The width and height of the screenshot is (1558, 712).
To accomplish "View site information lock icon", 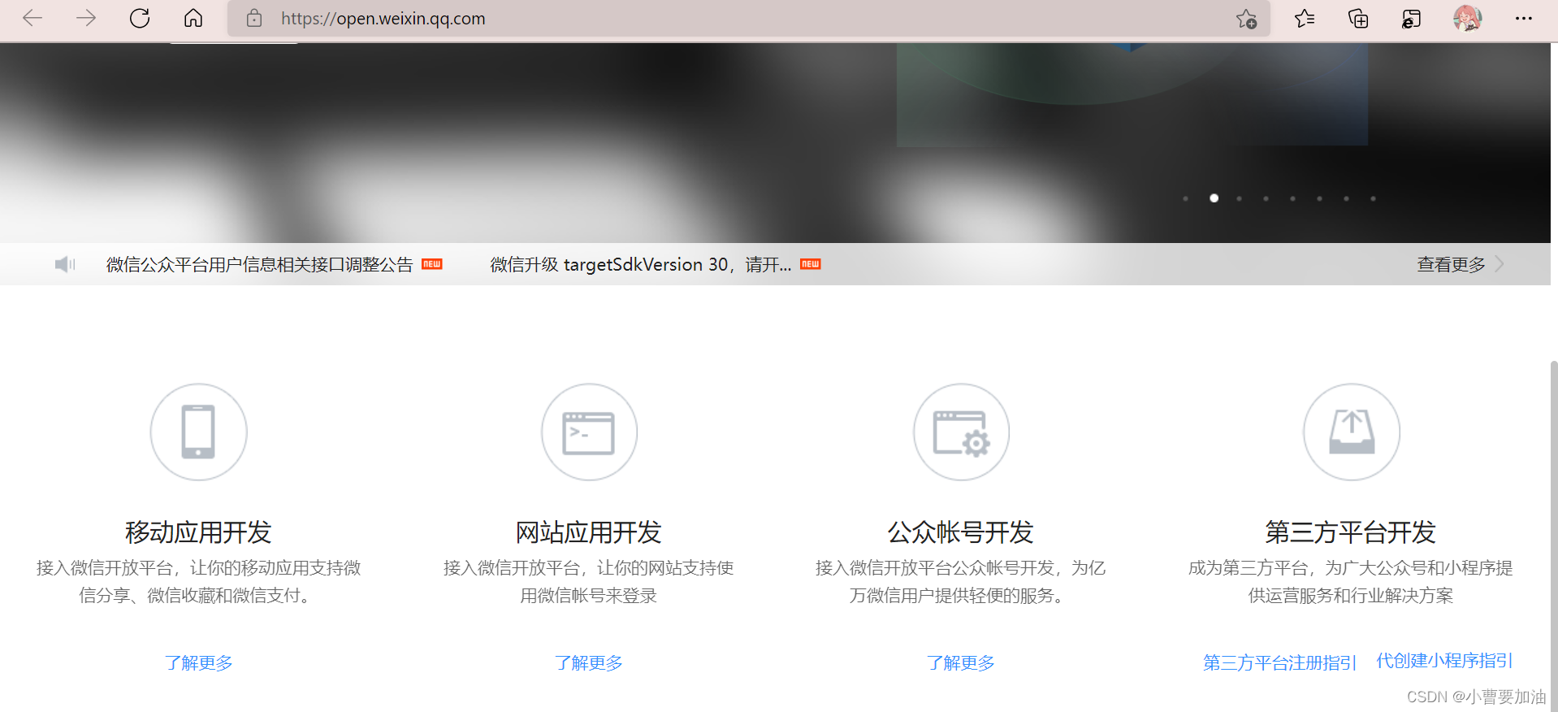I will (x=254, y=18).
